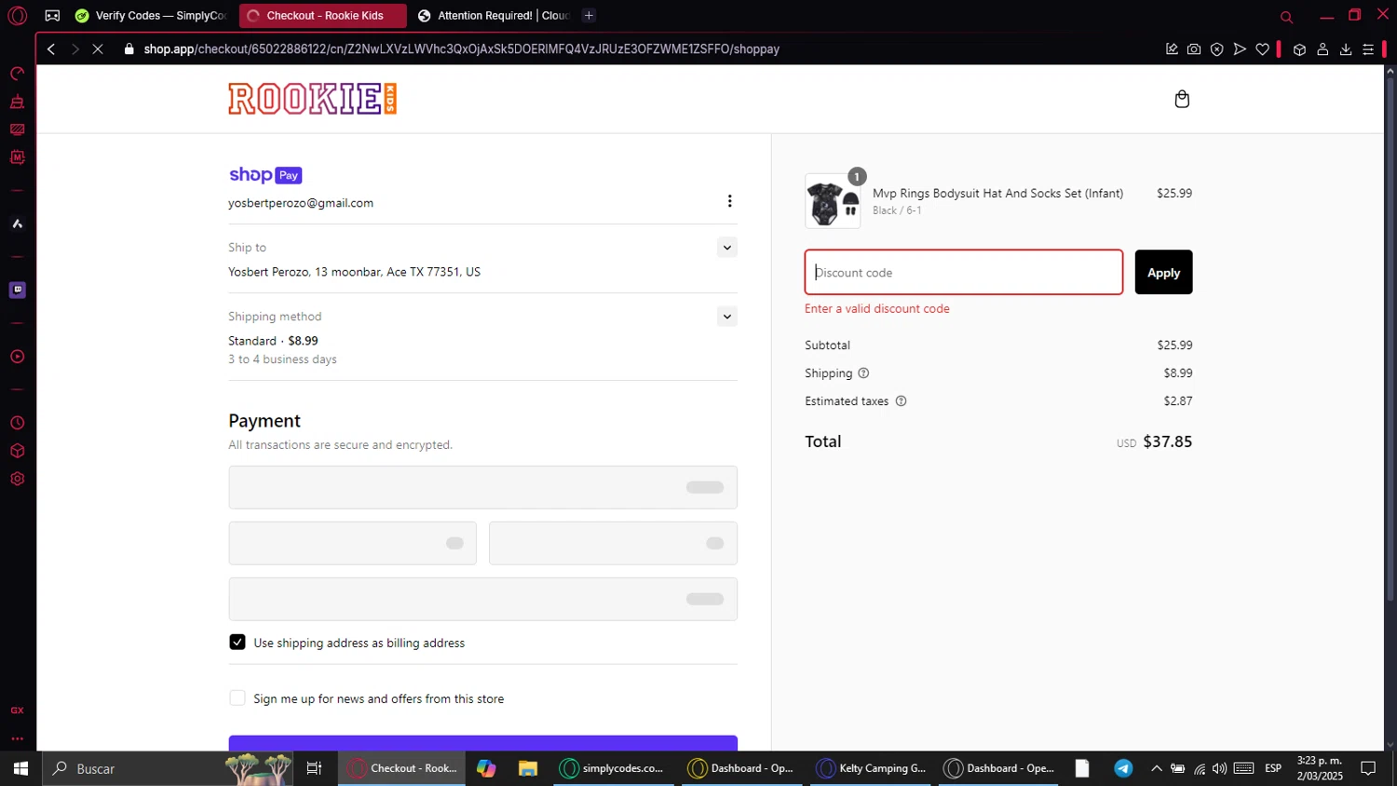The width and height of the screenshot is (1397, 786).
Task: Show hidden system tray icons chevron
Action: click(x=1156, y=768)
